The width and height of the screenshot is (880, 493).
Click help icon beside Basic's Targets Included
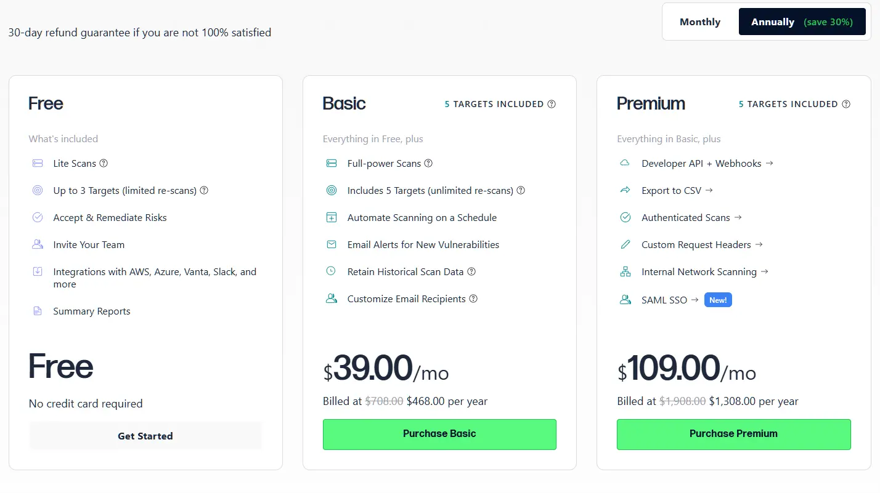(552, 105)
